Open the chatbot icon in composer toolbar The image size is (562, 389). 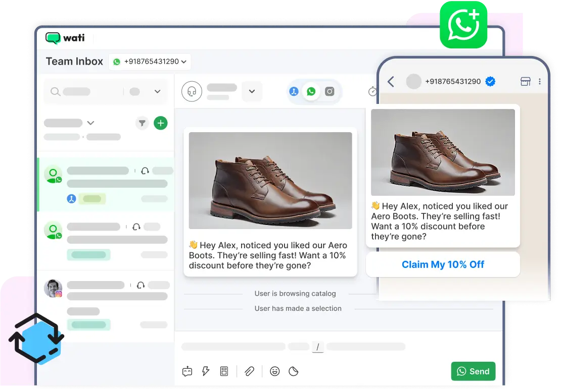[x=187, y=371]
